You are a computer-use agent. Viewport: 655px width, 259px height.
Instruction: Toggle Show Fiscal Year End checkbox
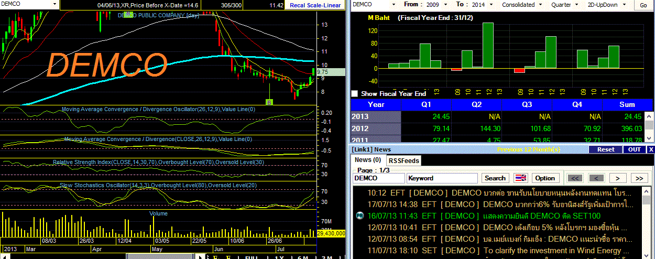(x=355, y=93)
